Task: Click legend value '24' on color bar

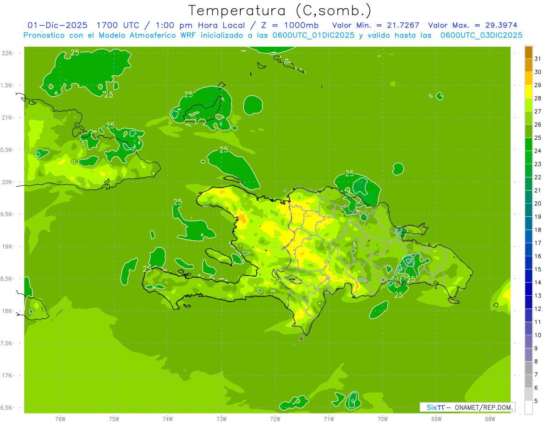Action: (538, 151)
